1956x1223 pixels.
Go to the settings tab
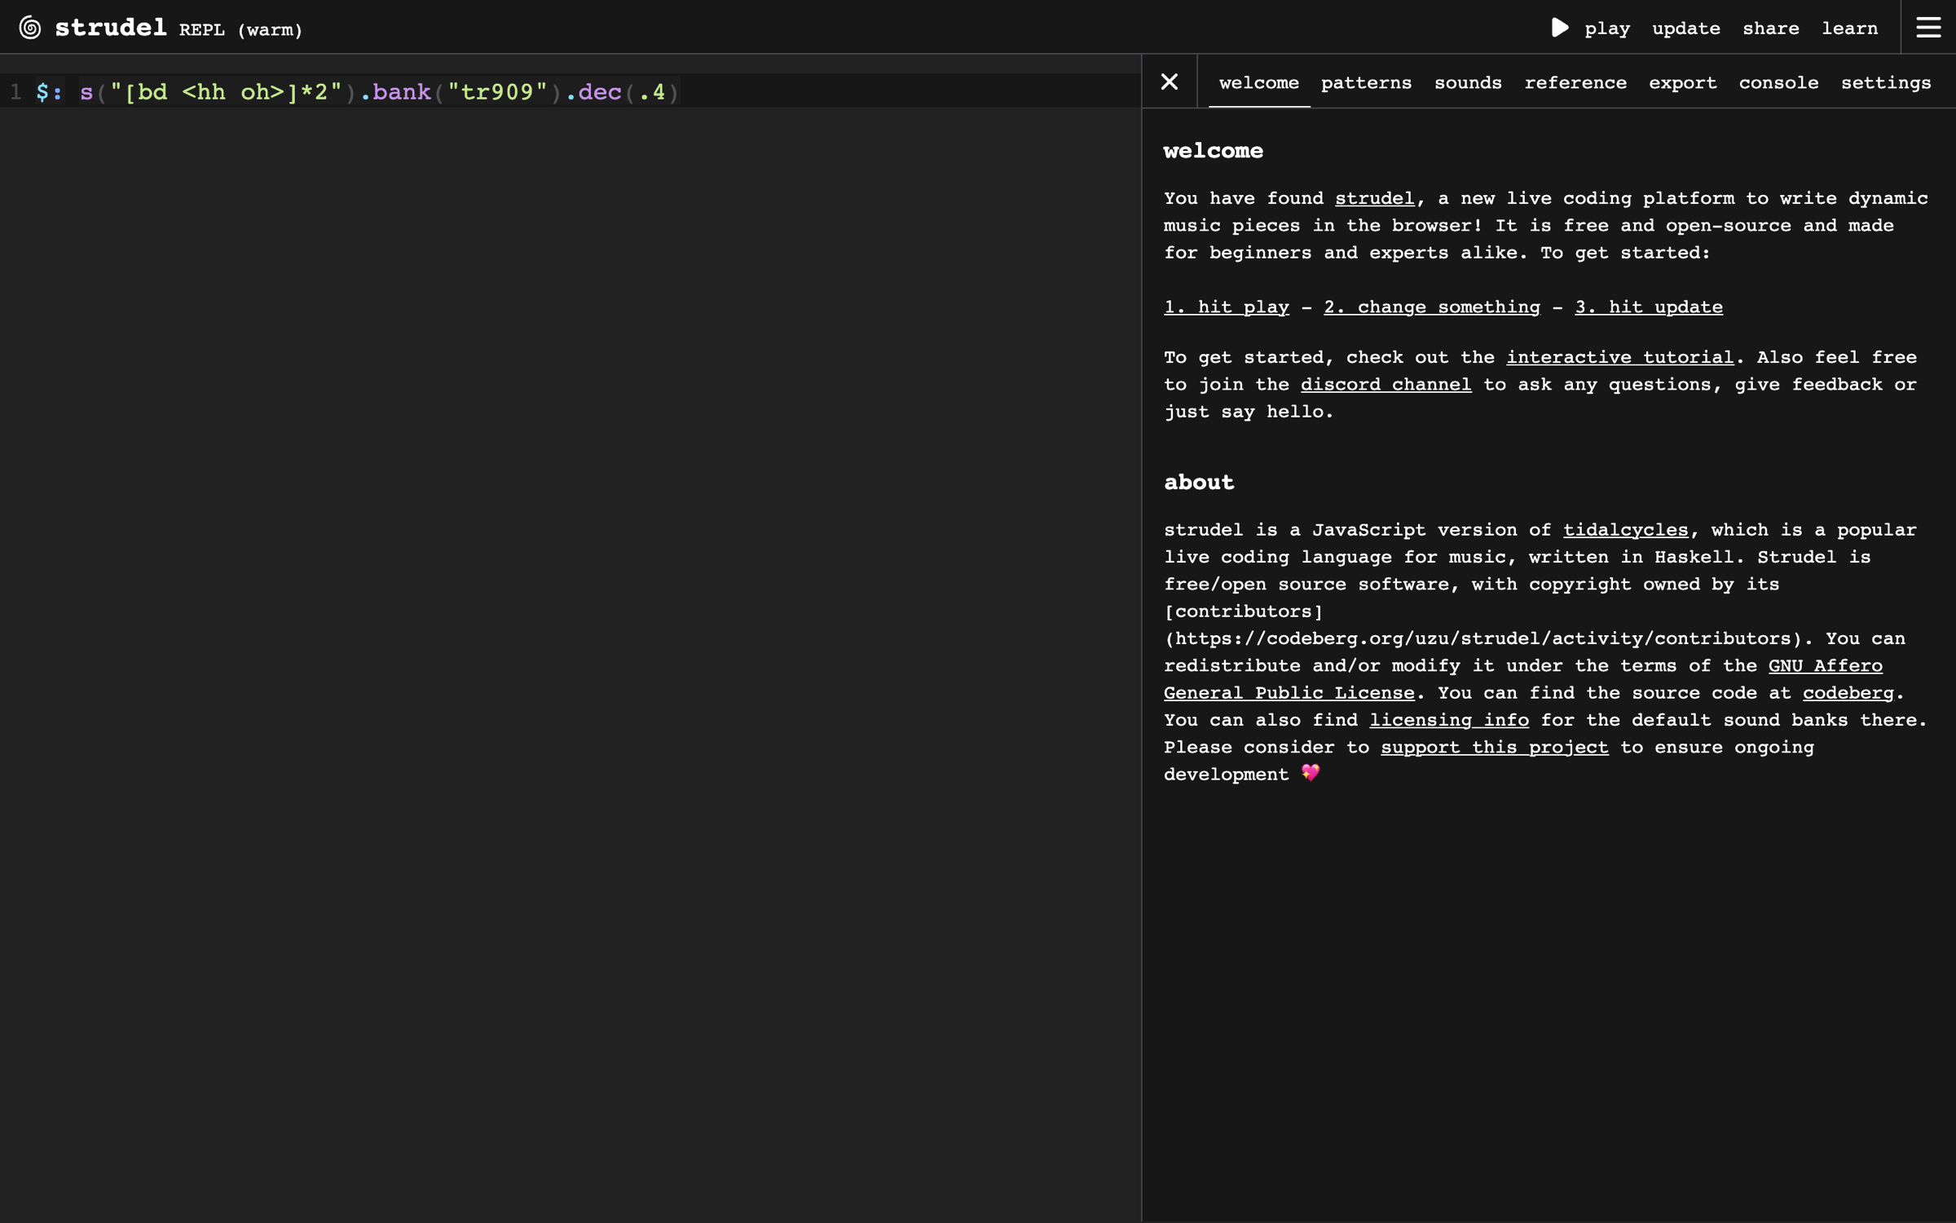[1885, 82]
